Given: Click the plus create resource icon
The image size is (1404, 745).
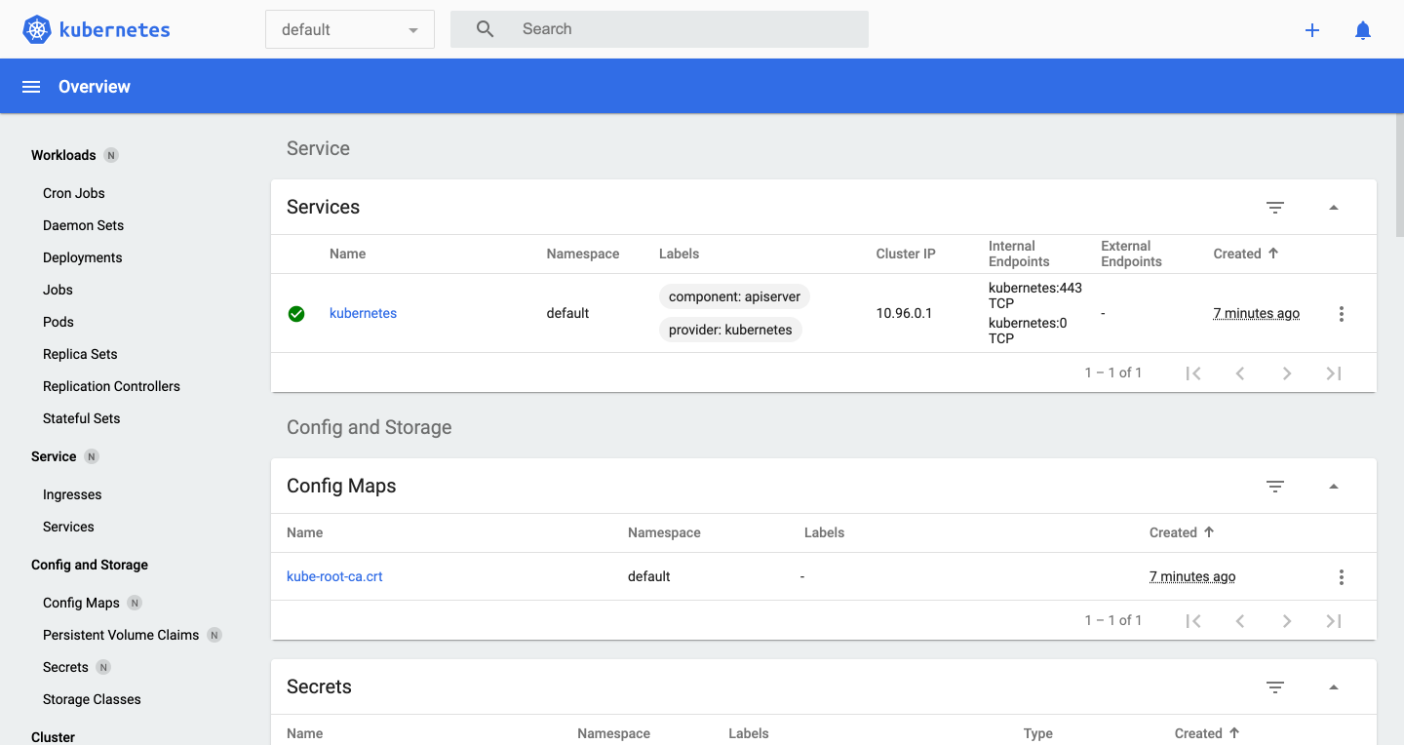Looking at the screenshot, I should [1312, 30].
